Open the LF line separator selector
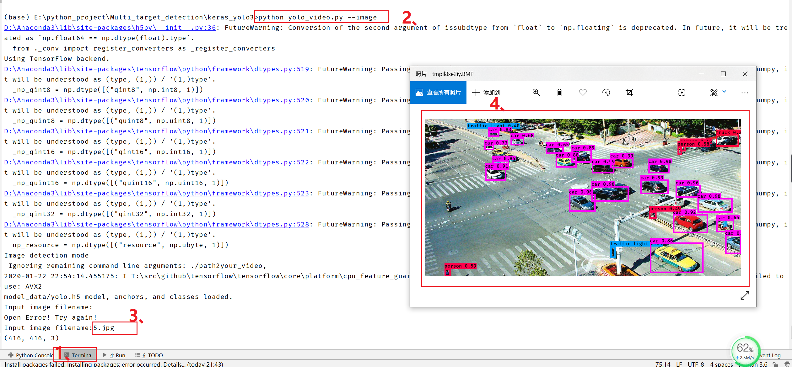The width and height of the screenshot is (792, 367). 679,364
